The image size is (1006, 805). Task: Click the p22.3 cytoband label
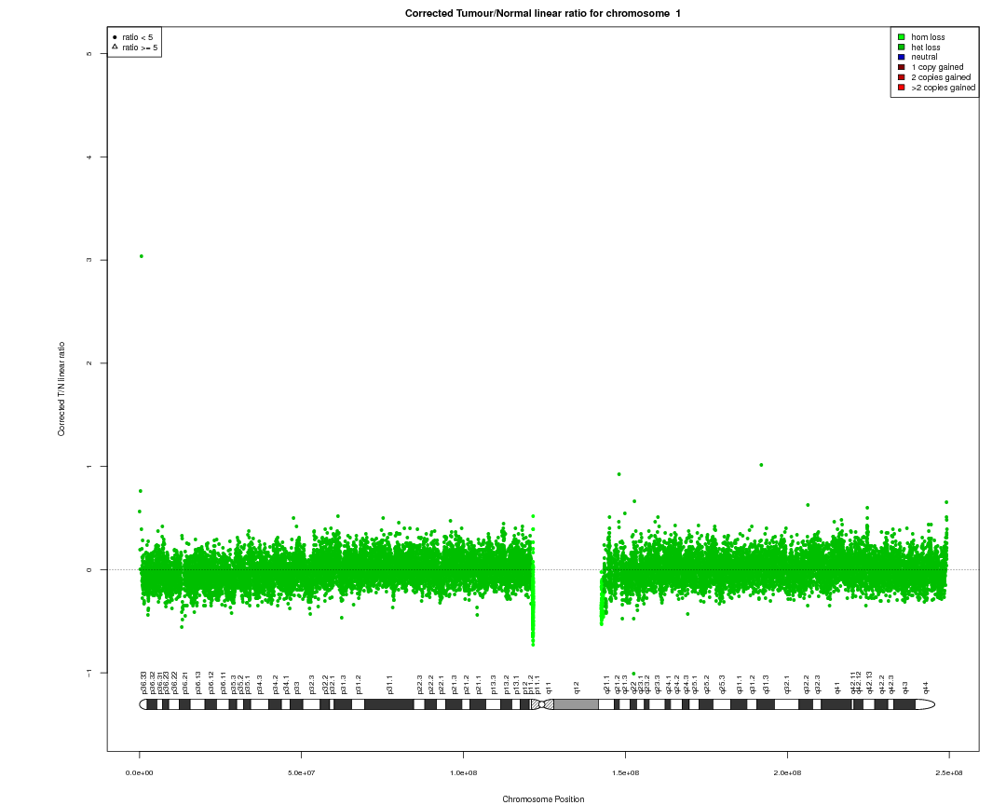coord(419,684)
